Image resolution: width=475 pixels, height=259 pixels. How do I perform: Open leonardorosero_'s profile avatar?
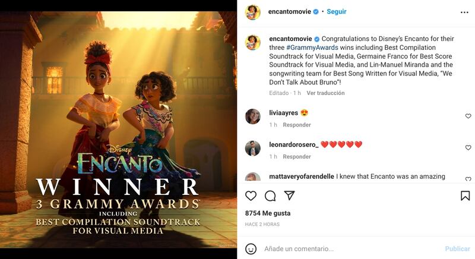click(x=253, y=148)
